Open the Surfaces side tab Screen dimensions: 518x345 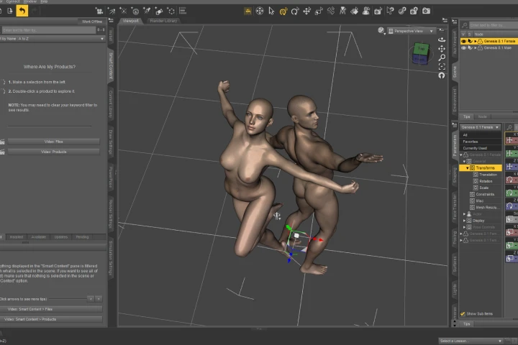click(x=455, y=264)
